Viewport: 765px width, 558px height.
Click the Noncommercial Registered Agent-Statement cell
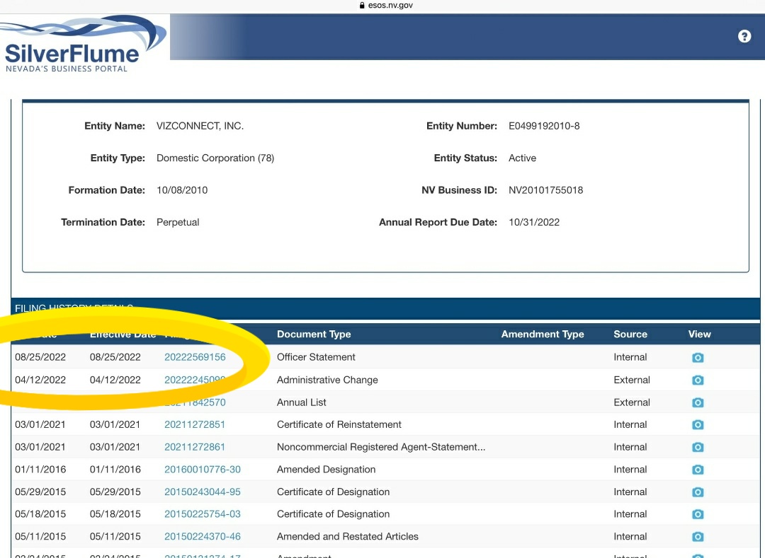(x=380, y=447)
